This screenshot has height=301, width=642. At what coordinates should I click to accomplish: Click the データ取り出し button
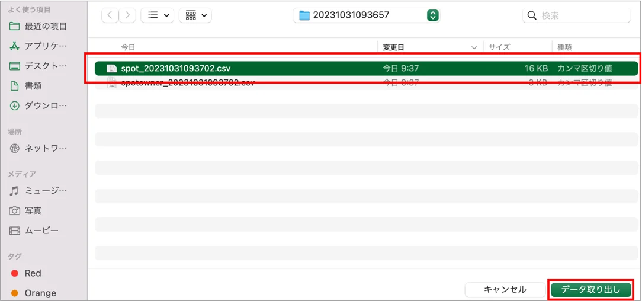(x=591, y=290)
